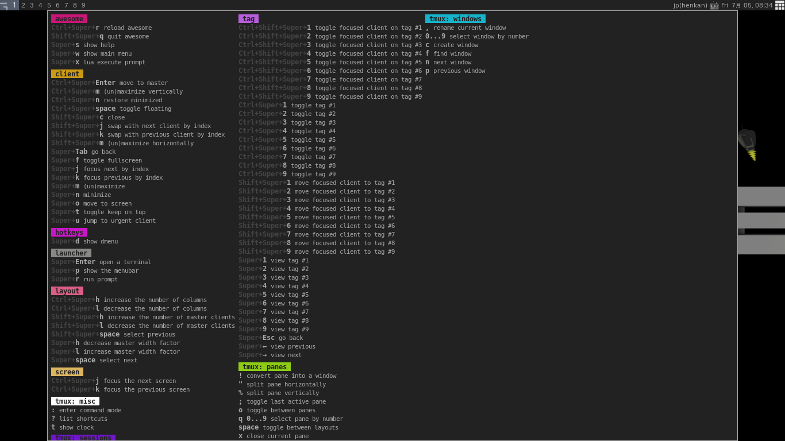Switch to tag 6 in the taglist
785x441 pixels.
57,5
